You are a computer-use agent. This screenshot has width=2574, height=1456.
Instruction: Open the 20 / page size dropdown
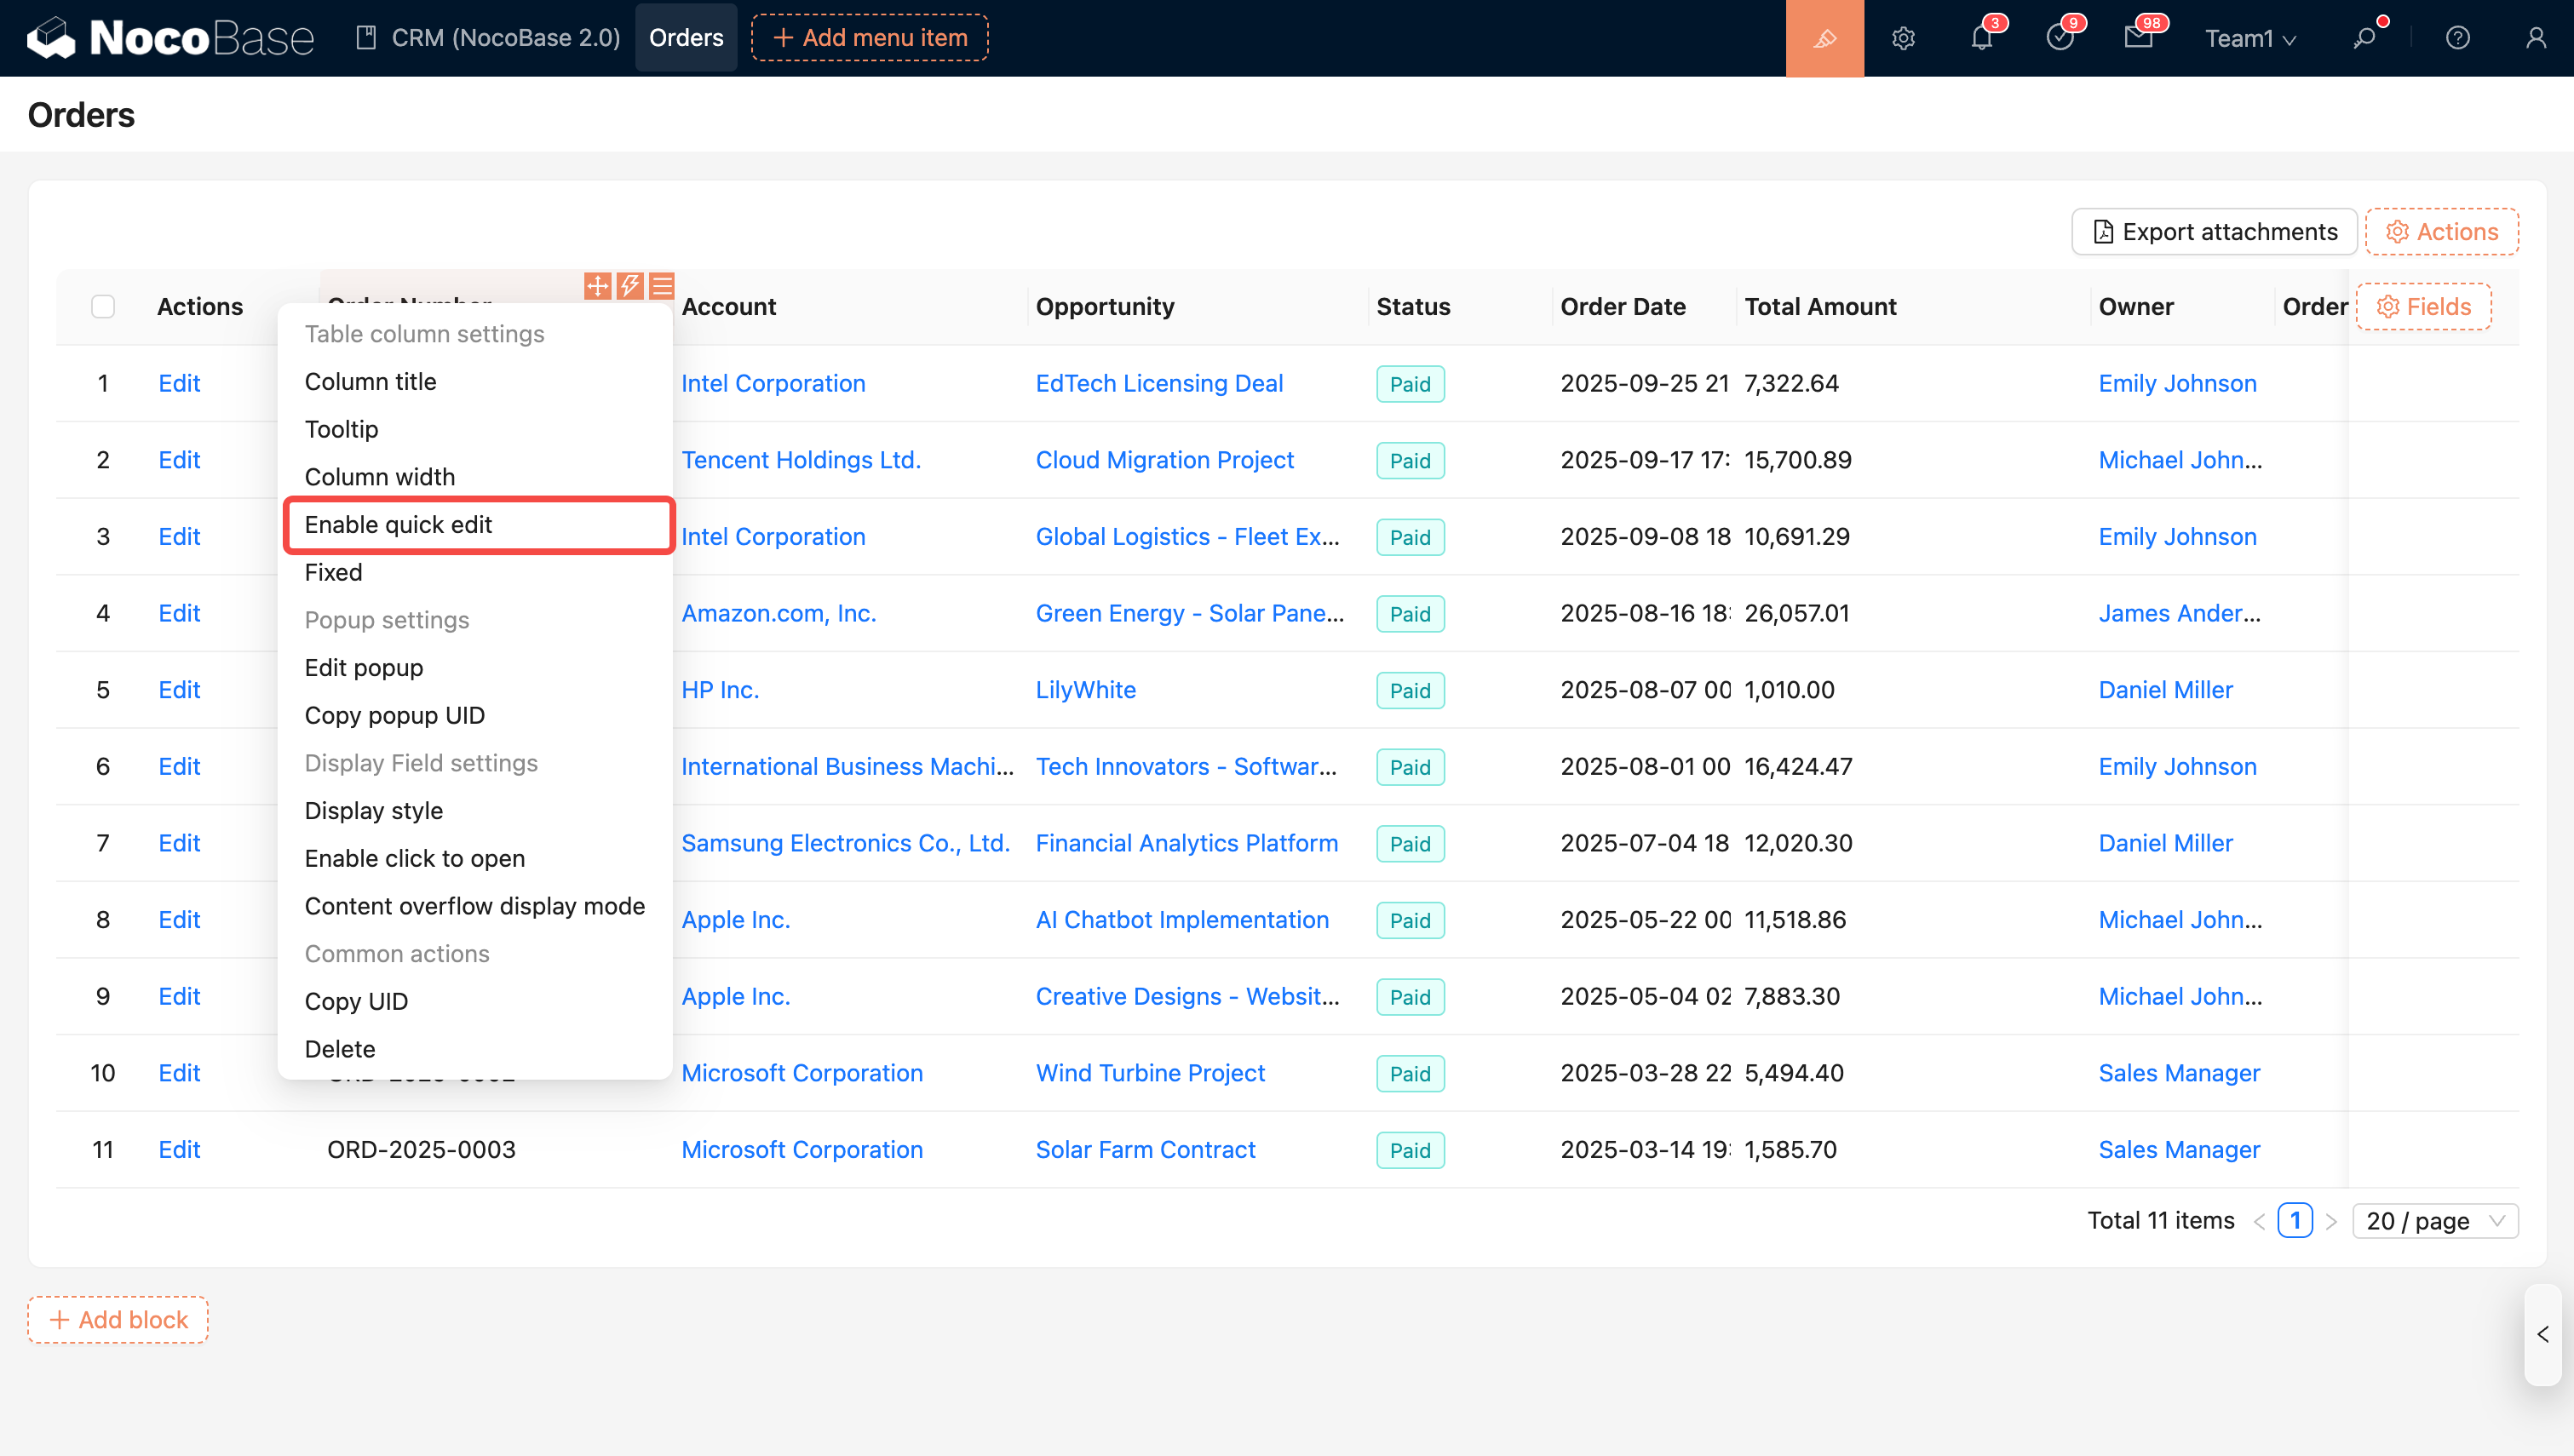click(2434, 1220)
